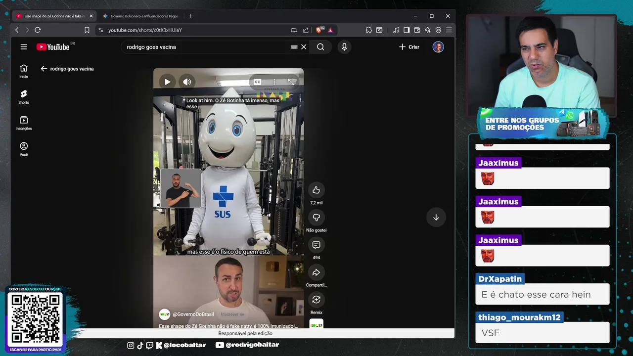Open Shorts in the YouTube sidebar
This screenshot has width=633, height=356.
24,97
